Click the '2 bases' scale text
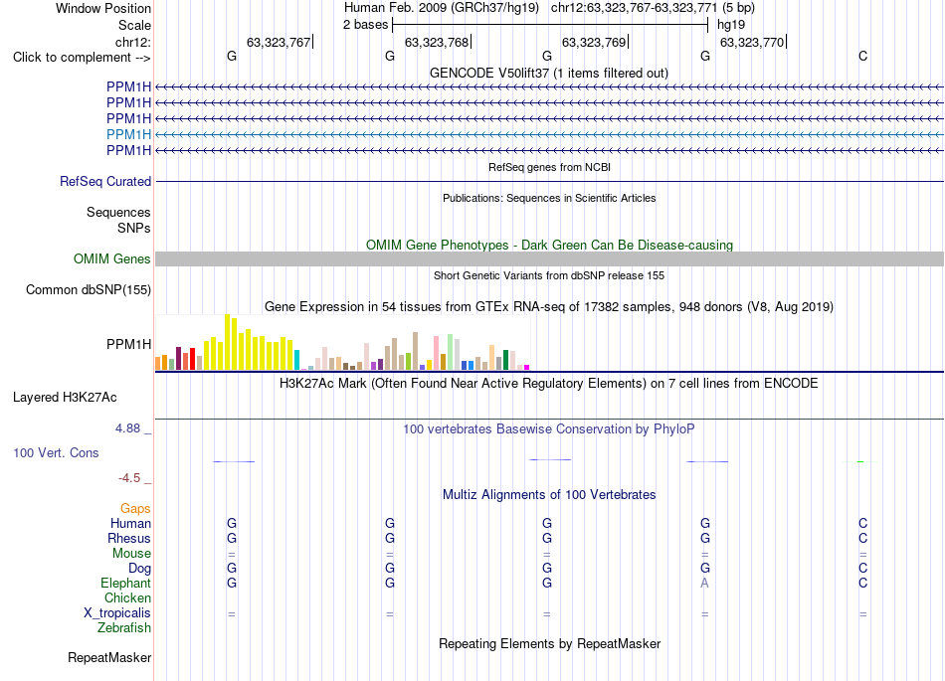Screen dimensions: 945x681 (365, 25)
